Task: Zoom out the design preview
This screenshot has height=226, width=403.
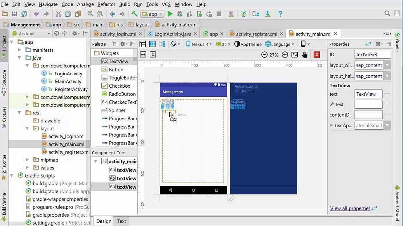Action: (x=264, y=55)
